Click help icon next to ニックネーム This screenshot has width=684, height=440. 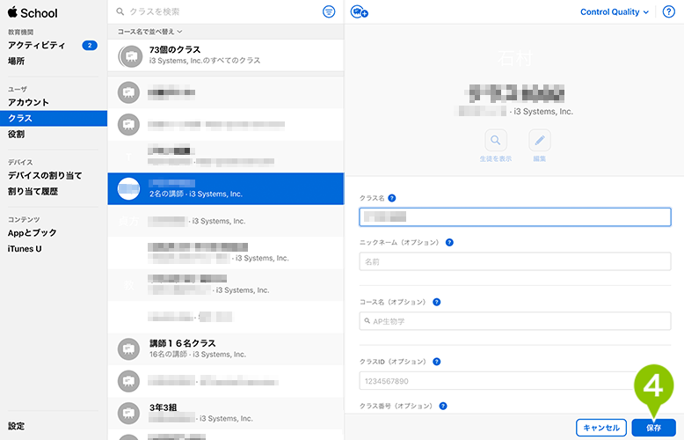coord(449,242)
